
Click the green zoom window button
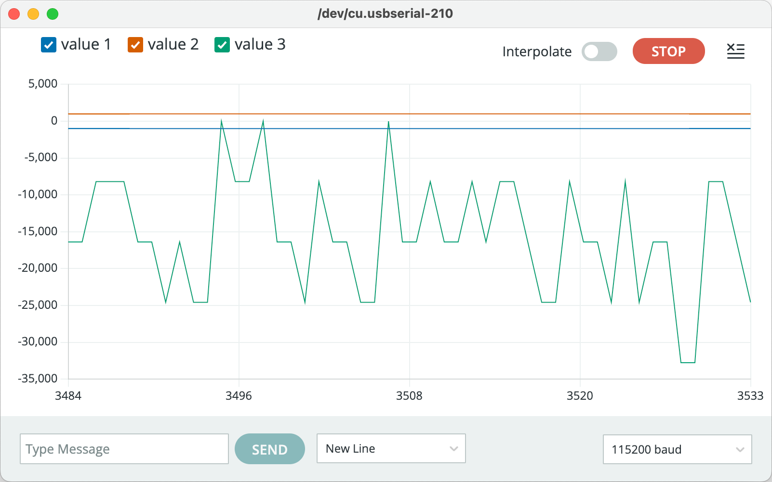click(53, 14)
